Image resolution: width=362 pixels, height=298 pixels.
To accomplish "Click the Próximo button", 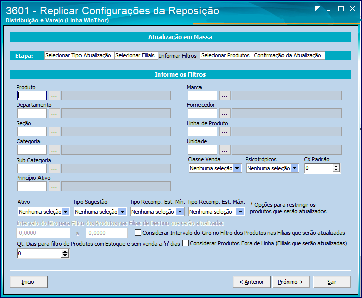I will pyautogui.click(x=291, y=282).
